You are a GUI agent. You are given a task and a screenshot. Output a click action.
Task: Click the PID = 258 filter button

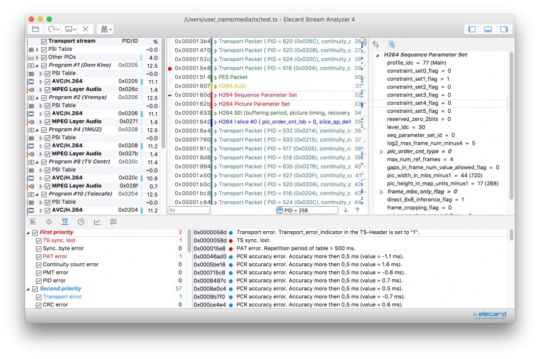[x=303, y=211]
